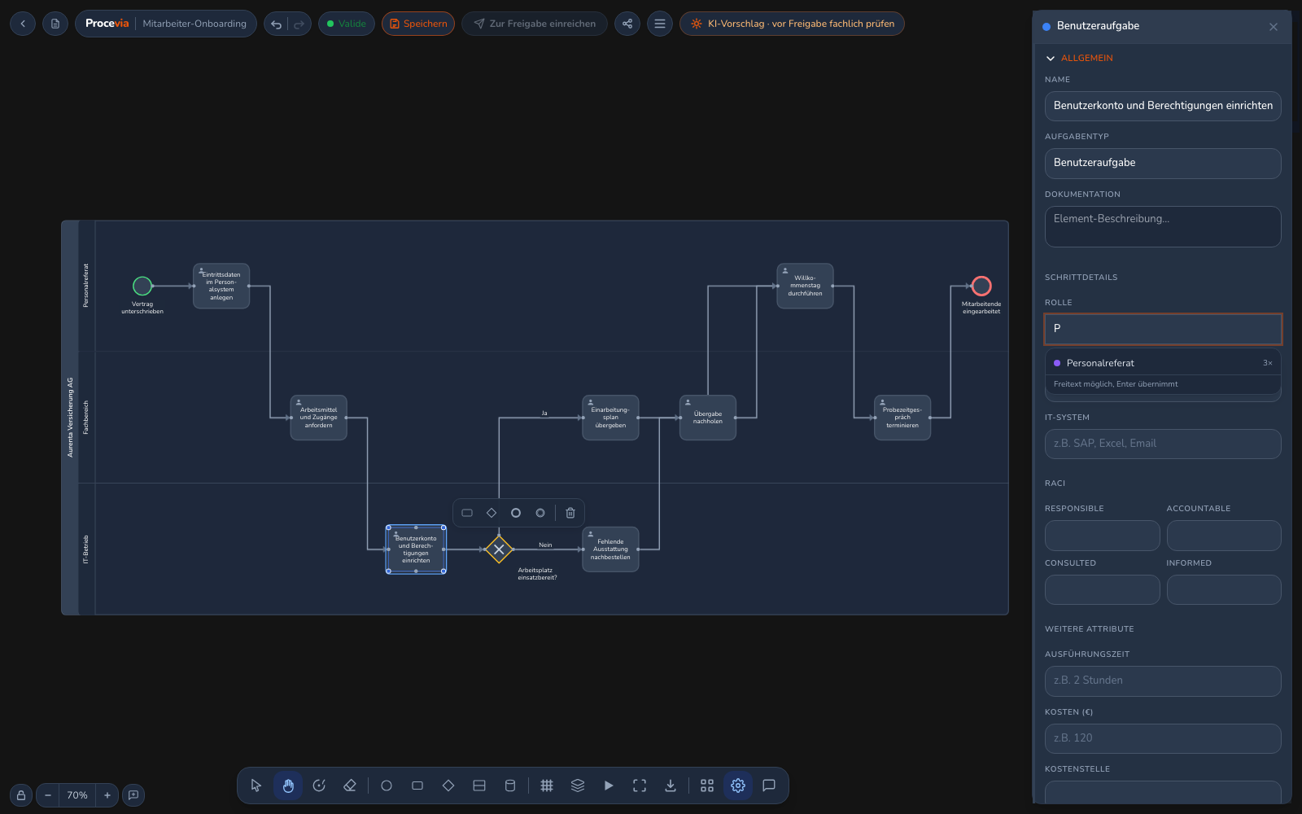This screenshot has height=814, width=1302.
Task: Click the 70% zoom level
Action: pyautogui.click(x=77, y=795)
